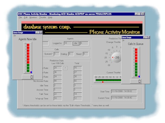Click the Need calls field
The image size is (165, 123).
86,54
